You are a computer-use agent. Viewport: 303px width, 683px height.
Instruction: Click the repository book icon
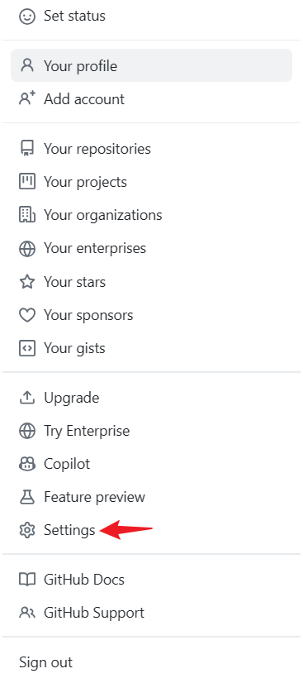(27, 149)
